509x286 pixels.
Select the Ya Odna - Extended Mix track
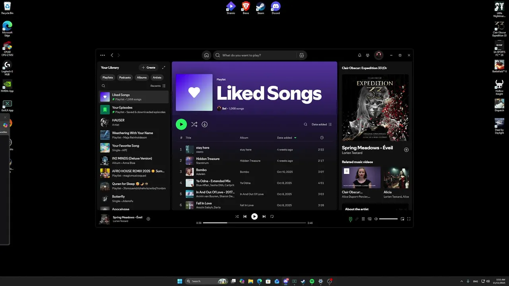pyautogui.click(x=254, y=183)
